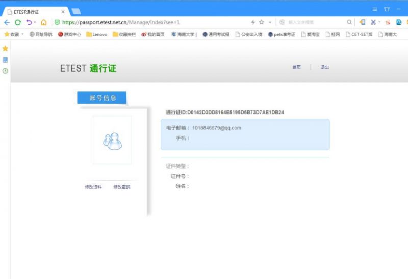Click the green security shield in address bar
The height and width of the screenshot is (279, 408).
(x=57, y=22)
